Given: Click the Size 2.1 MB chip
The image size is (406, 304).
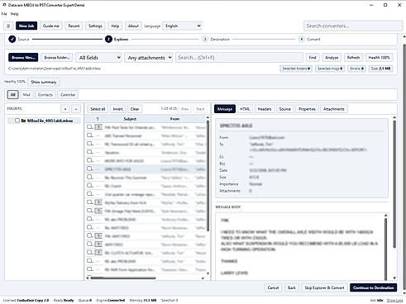Looking at the screenshot, I should (x=380, y=69).
